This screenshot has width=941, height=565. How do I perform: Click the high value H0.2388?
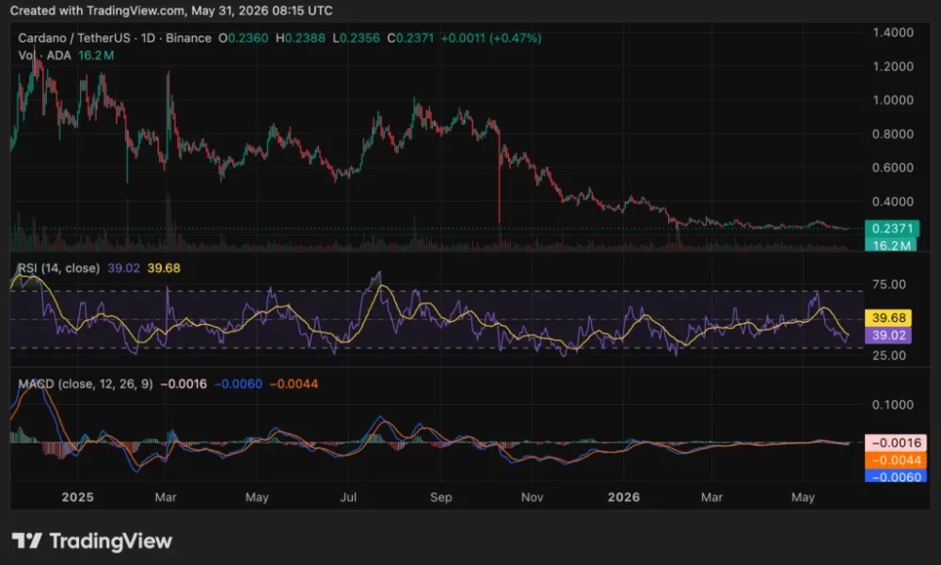point(300,38)
